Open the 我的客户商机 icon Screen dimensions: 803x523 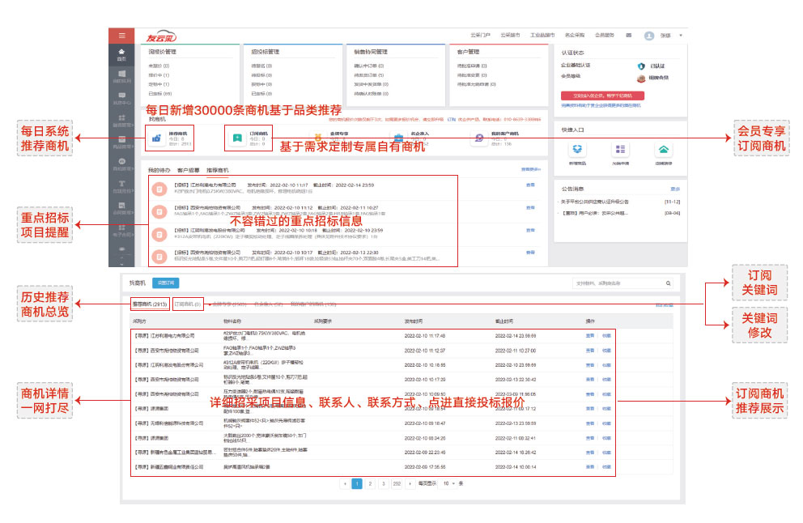[x=479, y=138]
